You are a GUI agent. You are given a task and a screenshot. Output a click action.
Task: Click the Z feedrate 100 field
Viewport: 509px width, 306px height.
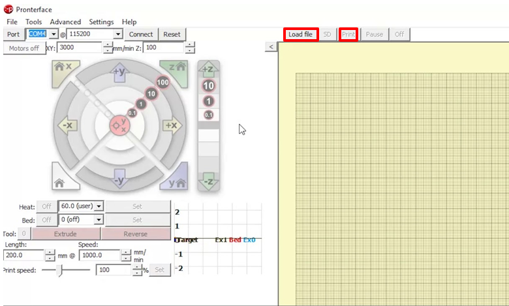click(x=164, y=48)
